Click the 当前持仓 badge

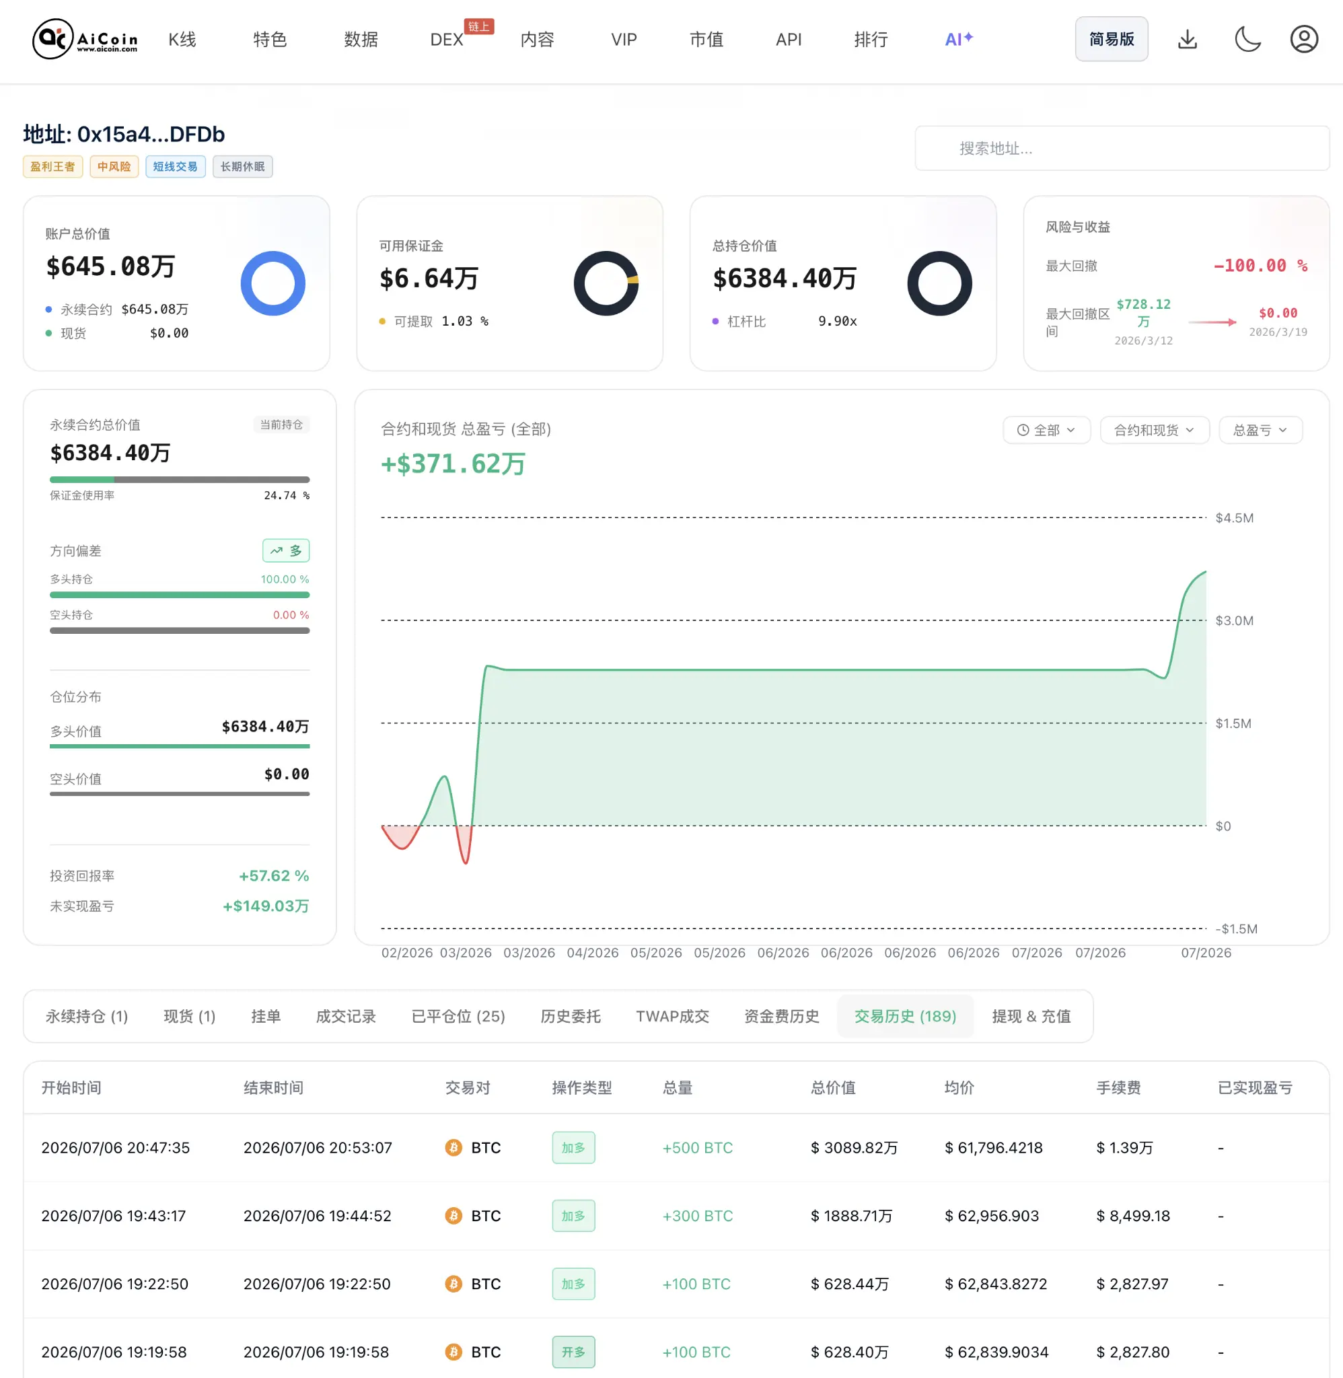[281, 425]
